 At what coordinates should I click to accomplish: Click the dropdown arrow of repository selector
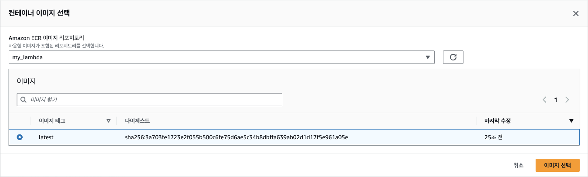pos(428,57)
